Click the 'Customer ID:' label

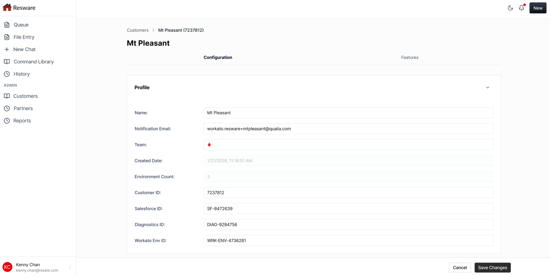148,193
